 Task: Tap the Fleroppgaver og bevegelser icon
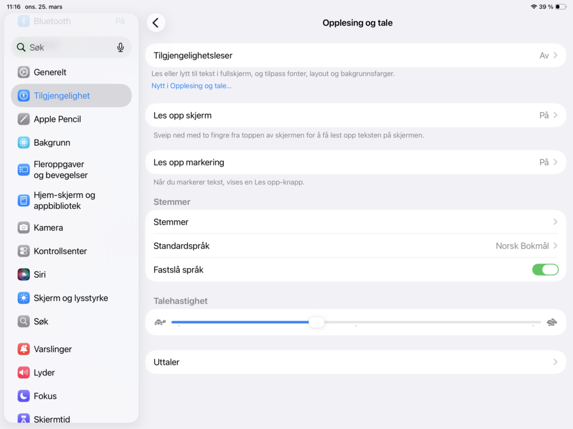[x=24, y=170]
